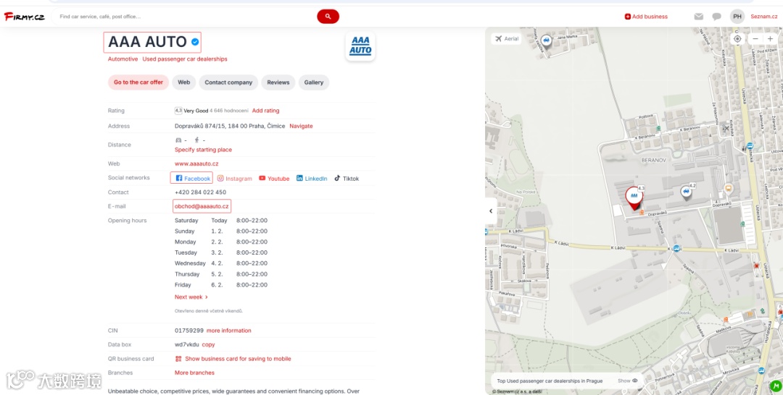Click the map locate-me icon
The width and height of the screenshot is (783, 395).
[x=737, y=39]
